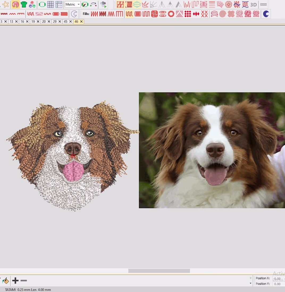Click the horizontal lines stitch icon

[x=212, y=5]
